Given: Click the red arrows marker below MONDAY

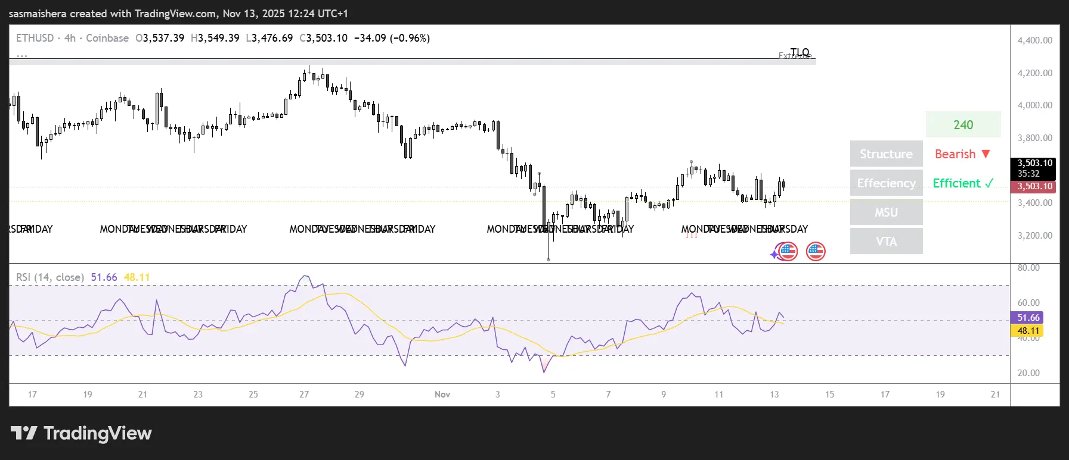Looking at the screenshot, I should click(691, 236).
